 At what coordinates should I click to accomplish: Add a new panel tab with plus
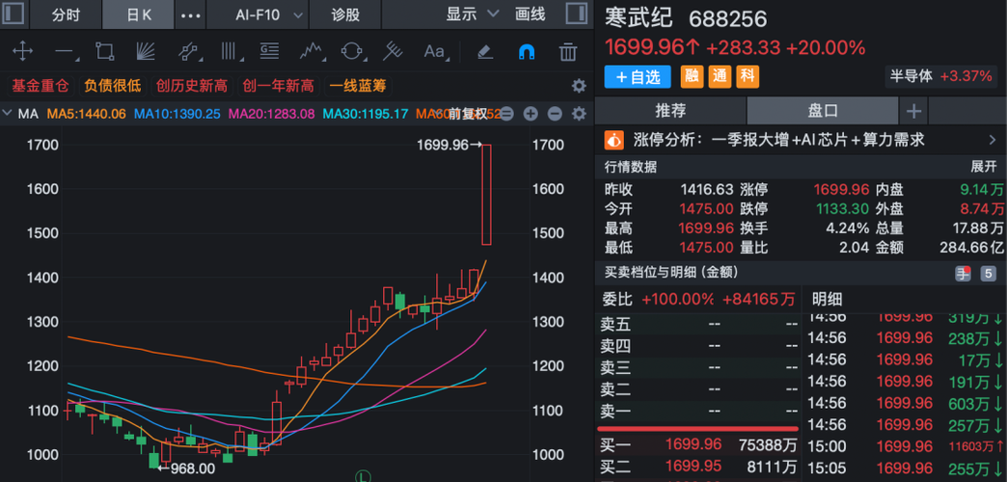913,111
